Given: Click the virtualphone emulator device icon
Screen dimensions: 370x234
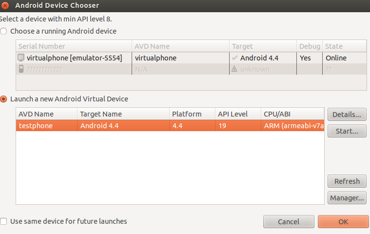Looking at the screenshot, I should (21, 58).
